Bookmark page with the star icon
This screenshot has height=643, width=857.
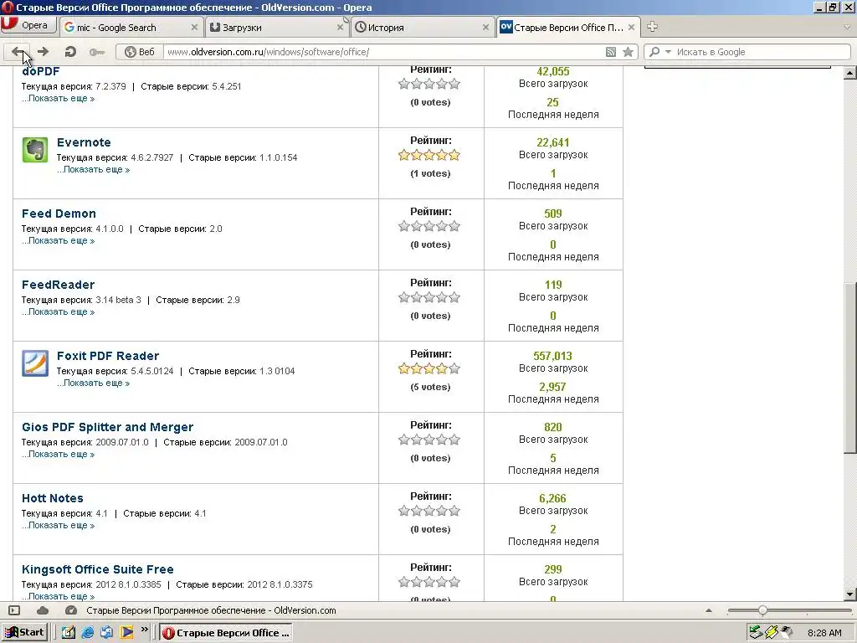[628, 52]
